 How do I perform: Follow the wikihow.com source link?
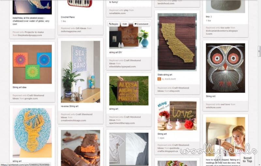pyautogui.click(x=213, y=107)
